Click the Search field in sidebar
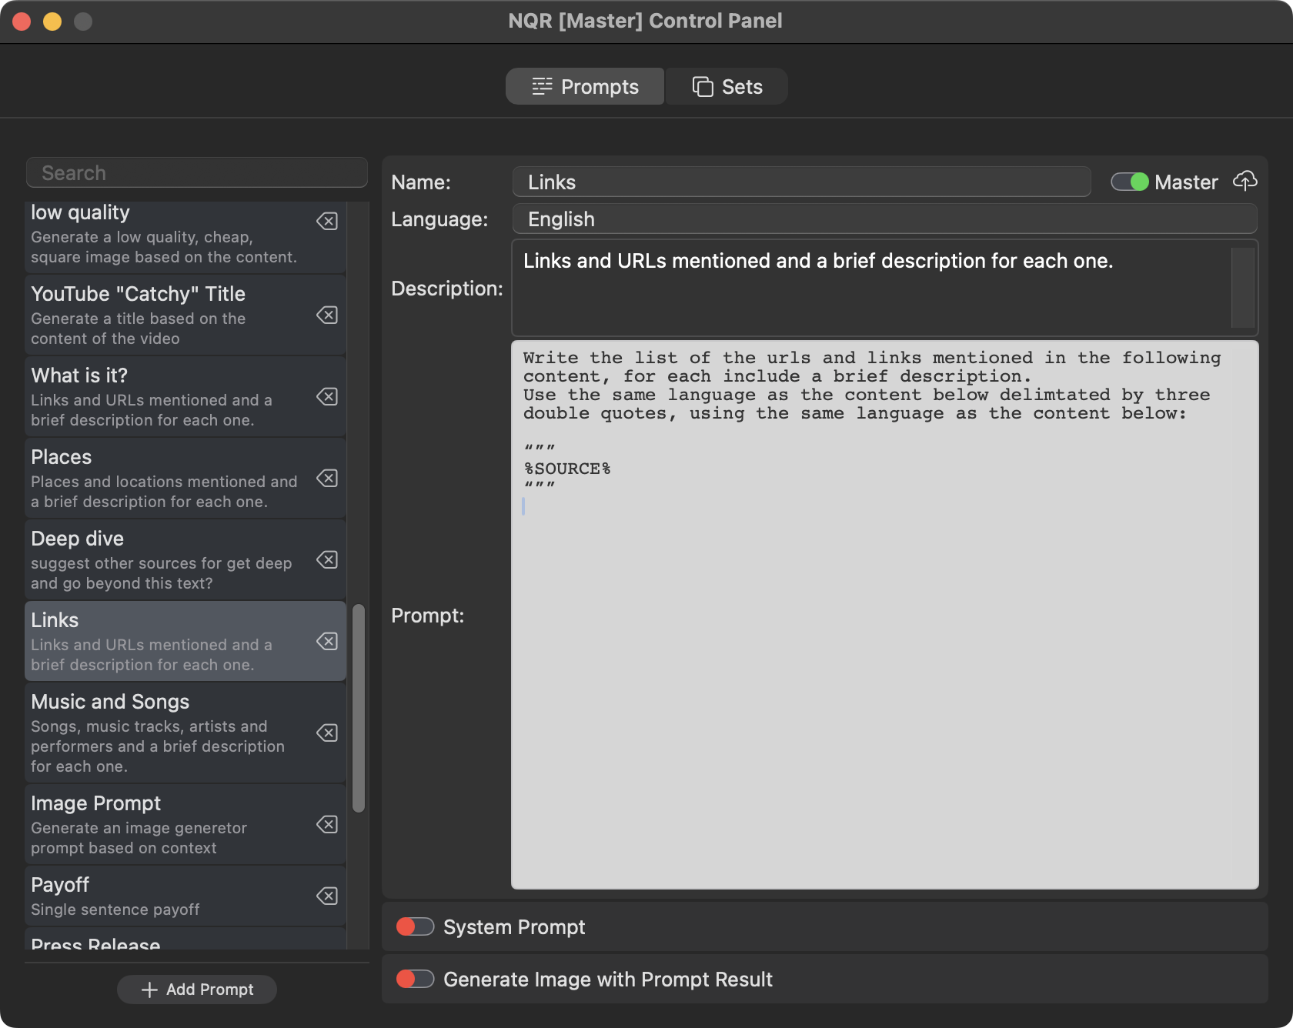The height and width of the screenshot is (1028, 1293). pyautogui.click(x=197, y=173)
